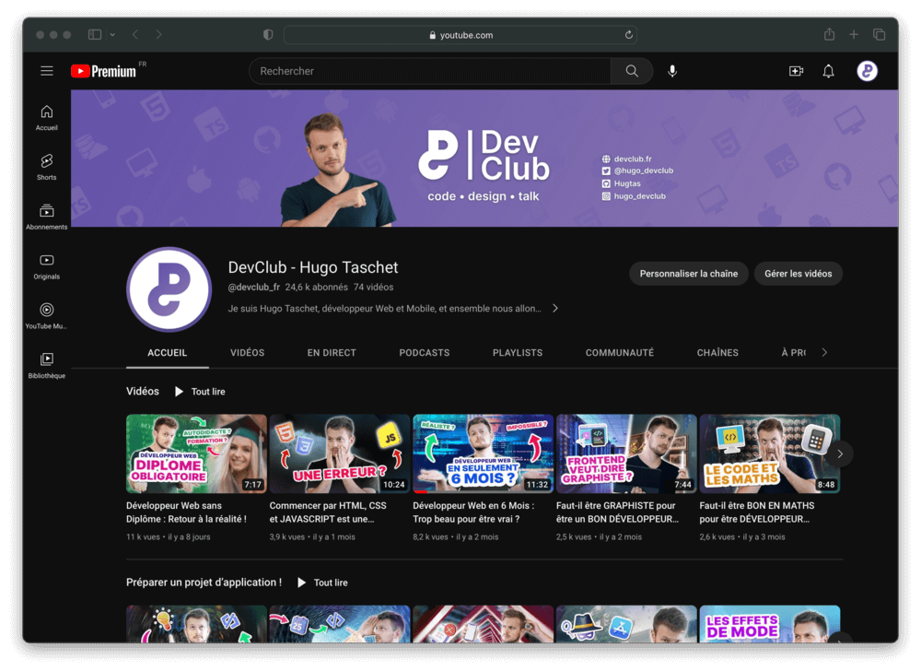
Task: Click the search magnifier button
Action: 632,71
